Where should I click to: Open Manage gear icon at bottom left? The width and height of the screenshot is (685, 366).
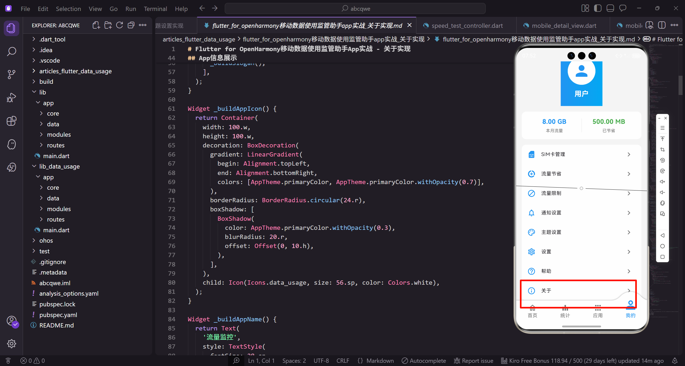pos(11,344)
